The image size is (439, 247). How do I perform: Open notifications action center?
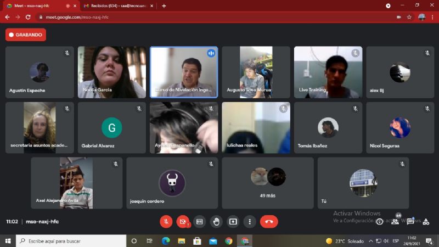coord(429,241)
